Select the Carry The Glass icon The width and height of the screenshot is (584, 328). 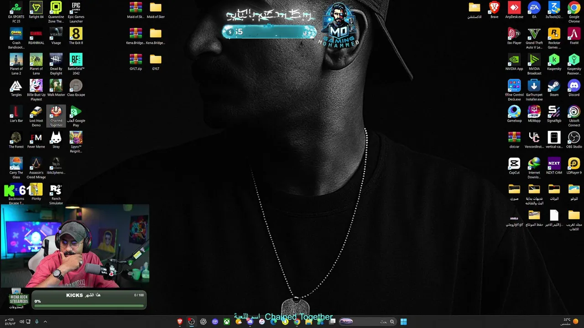coord(16,168)
